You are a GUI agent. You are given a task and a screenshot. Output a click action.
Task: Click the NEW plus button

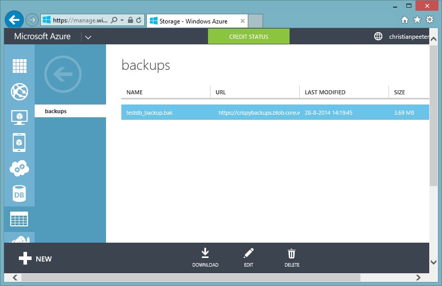click(x=35, y=259)
